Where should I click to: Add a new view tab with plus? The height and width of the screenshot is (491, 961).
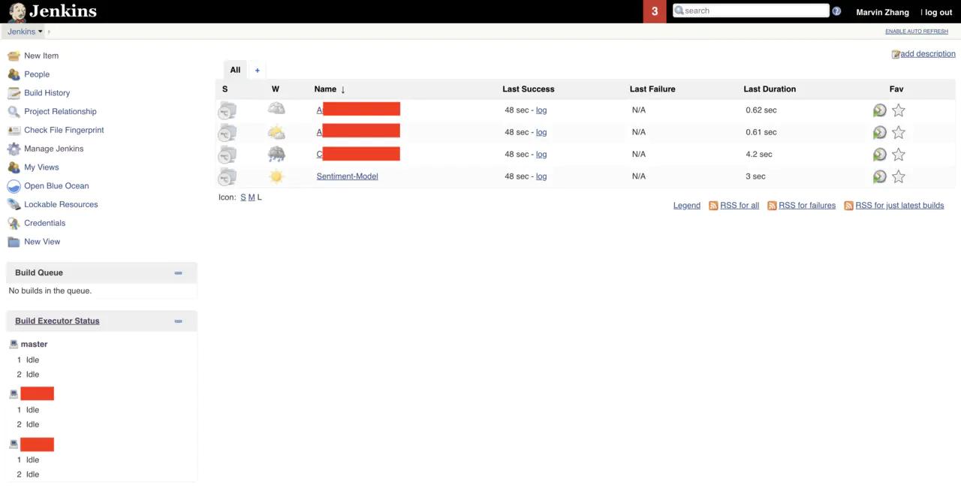[257, 71]
